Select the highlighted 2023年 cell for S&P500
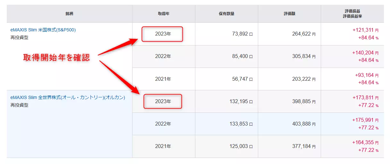This screenshot has height=164, width=390. click(163, 34)
